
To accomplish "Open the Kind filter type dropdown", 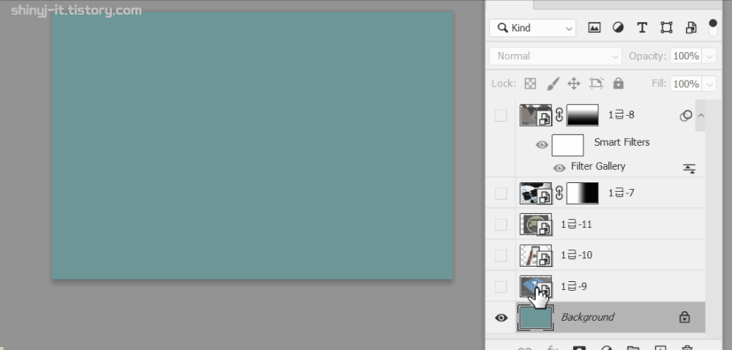I will [533, 28].
